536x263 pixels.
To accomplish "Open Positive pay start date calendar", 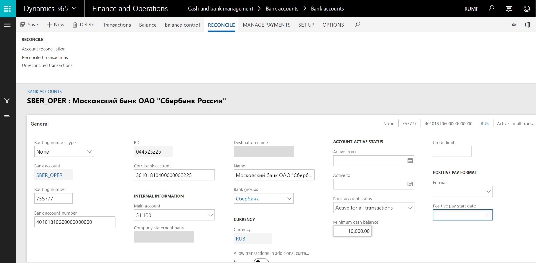I will [x=488, y=215].
